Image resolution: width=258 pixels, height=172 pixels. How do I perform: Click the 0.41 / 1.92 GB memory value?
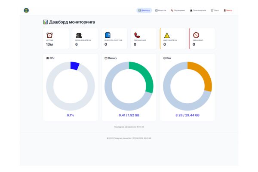[129, 115]
